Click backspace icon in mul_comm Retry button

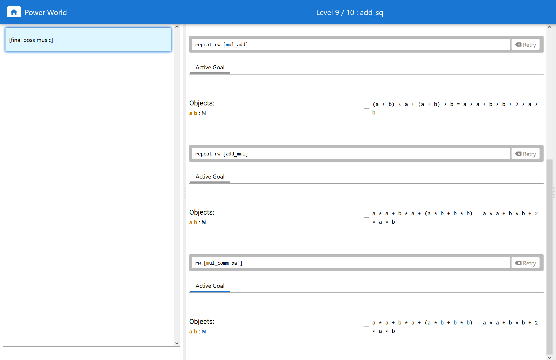point(518,263)
